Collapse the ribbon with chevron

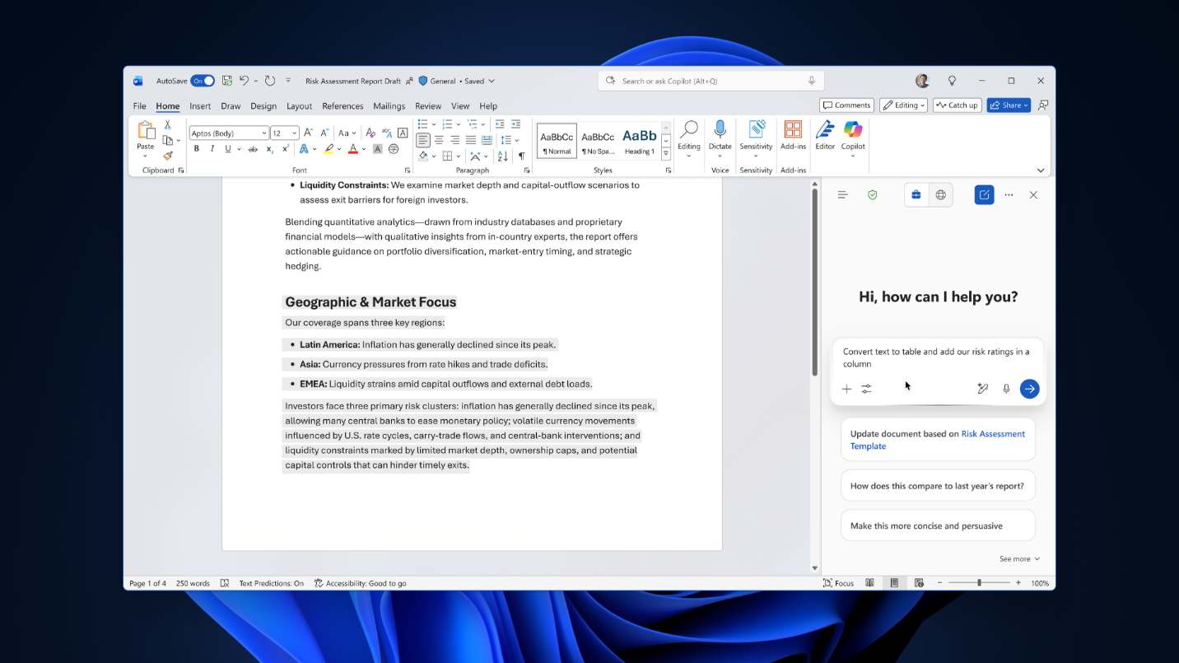1041,170
